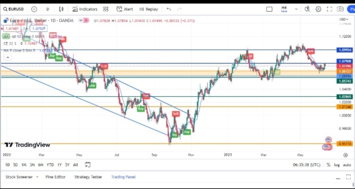The height and width of the screenshot is (189, 355).
Task: Switch to the Pine Editor tab
Action: click(x=55, y=177)
